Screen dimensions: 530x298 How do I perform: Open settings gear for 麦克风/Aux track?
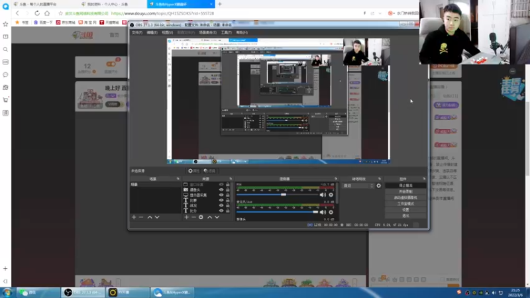tap(331, 212)
